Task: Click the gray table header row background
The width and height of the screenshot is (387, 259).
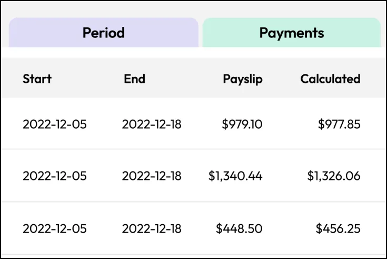Action: point(193,78)
